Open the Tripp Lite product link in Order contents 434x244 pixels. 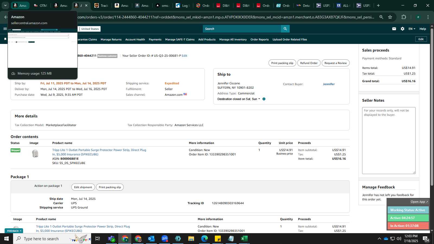99,152
